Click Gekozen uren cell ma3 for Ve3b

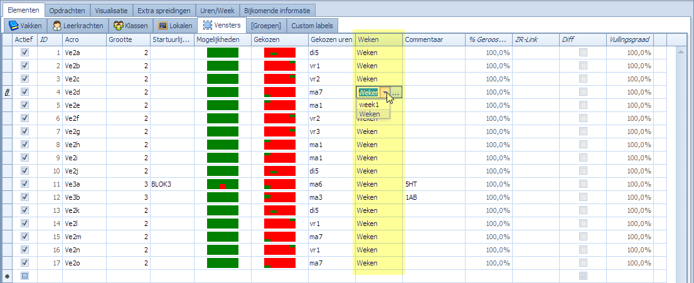click(x=331, y=197)
